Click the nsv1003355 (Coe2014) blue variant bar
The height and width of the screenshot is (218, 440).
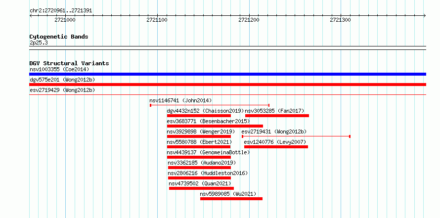point(227,74)
